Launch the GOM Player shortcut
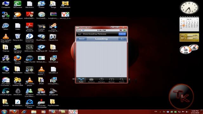203x114 pixels. (18, 16)
